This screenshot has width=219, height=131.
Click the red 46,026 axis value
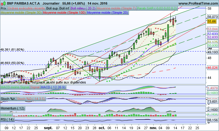click(212, 68)
